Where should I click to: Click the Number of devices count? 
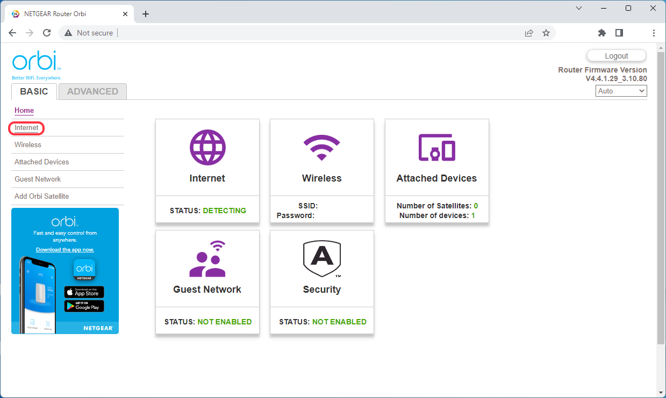[473, 215]
